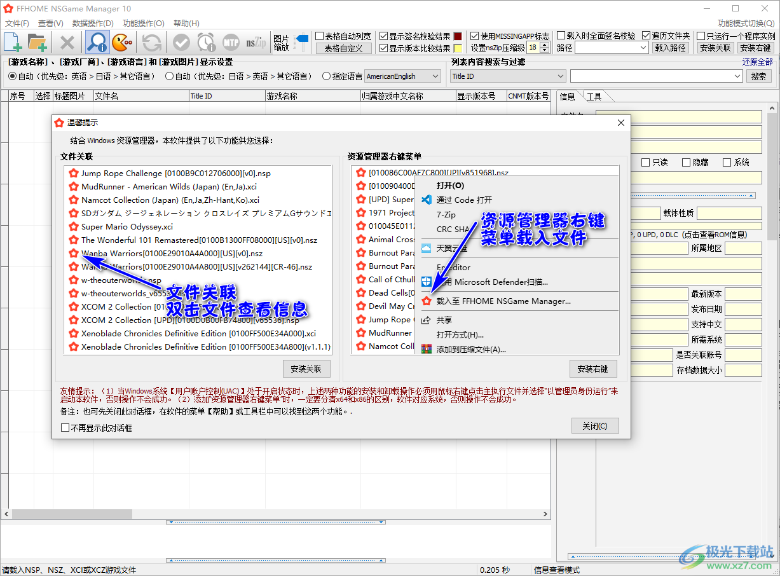Click the 搜索 button
This screenshot has width=780, height=576.
point(758,76)
